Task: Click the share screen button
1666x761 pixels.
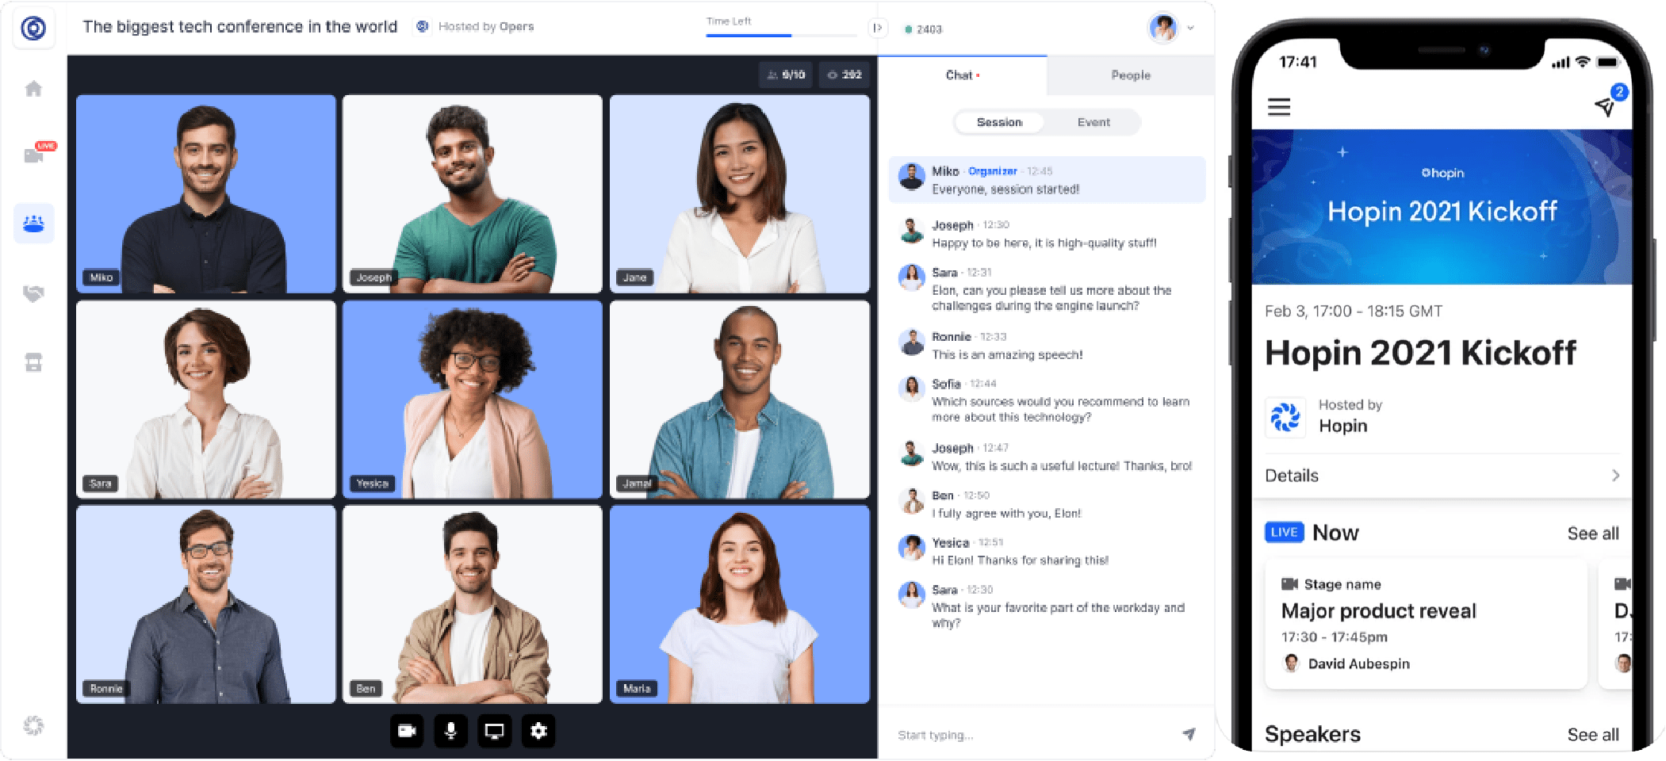Action: [495, 731]
